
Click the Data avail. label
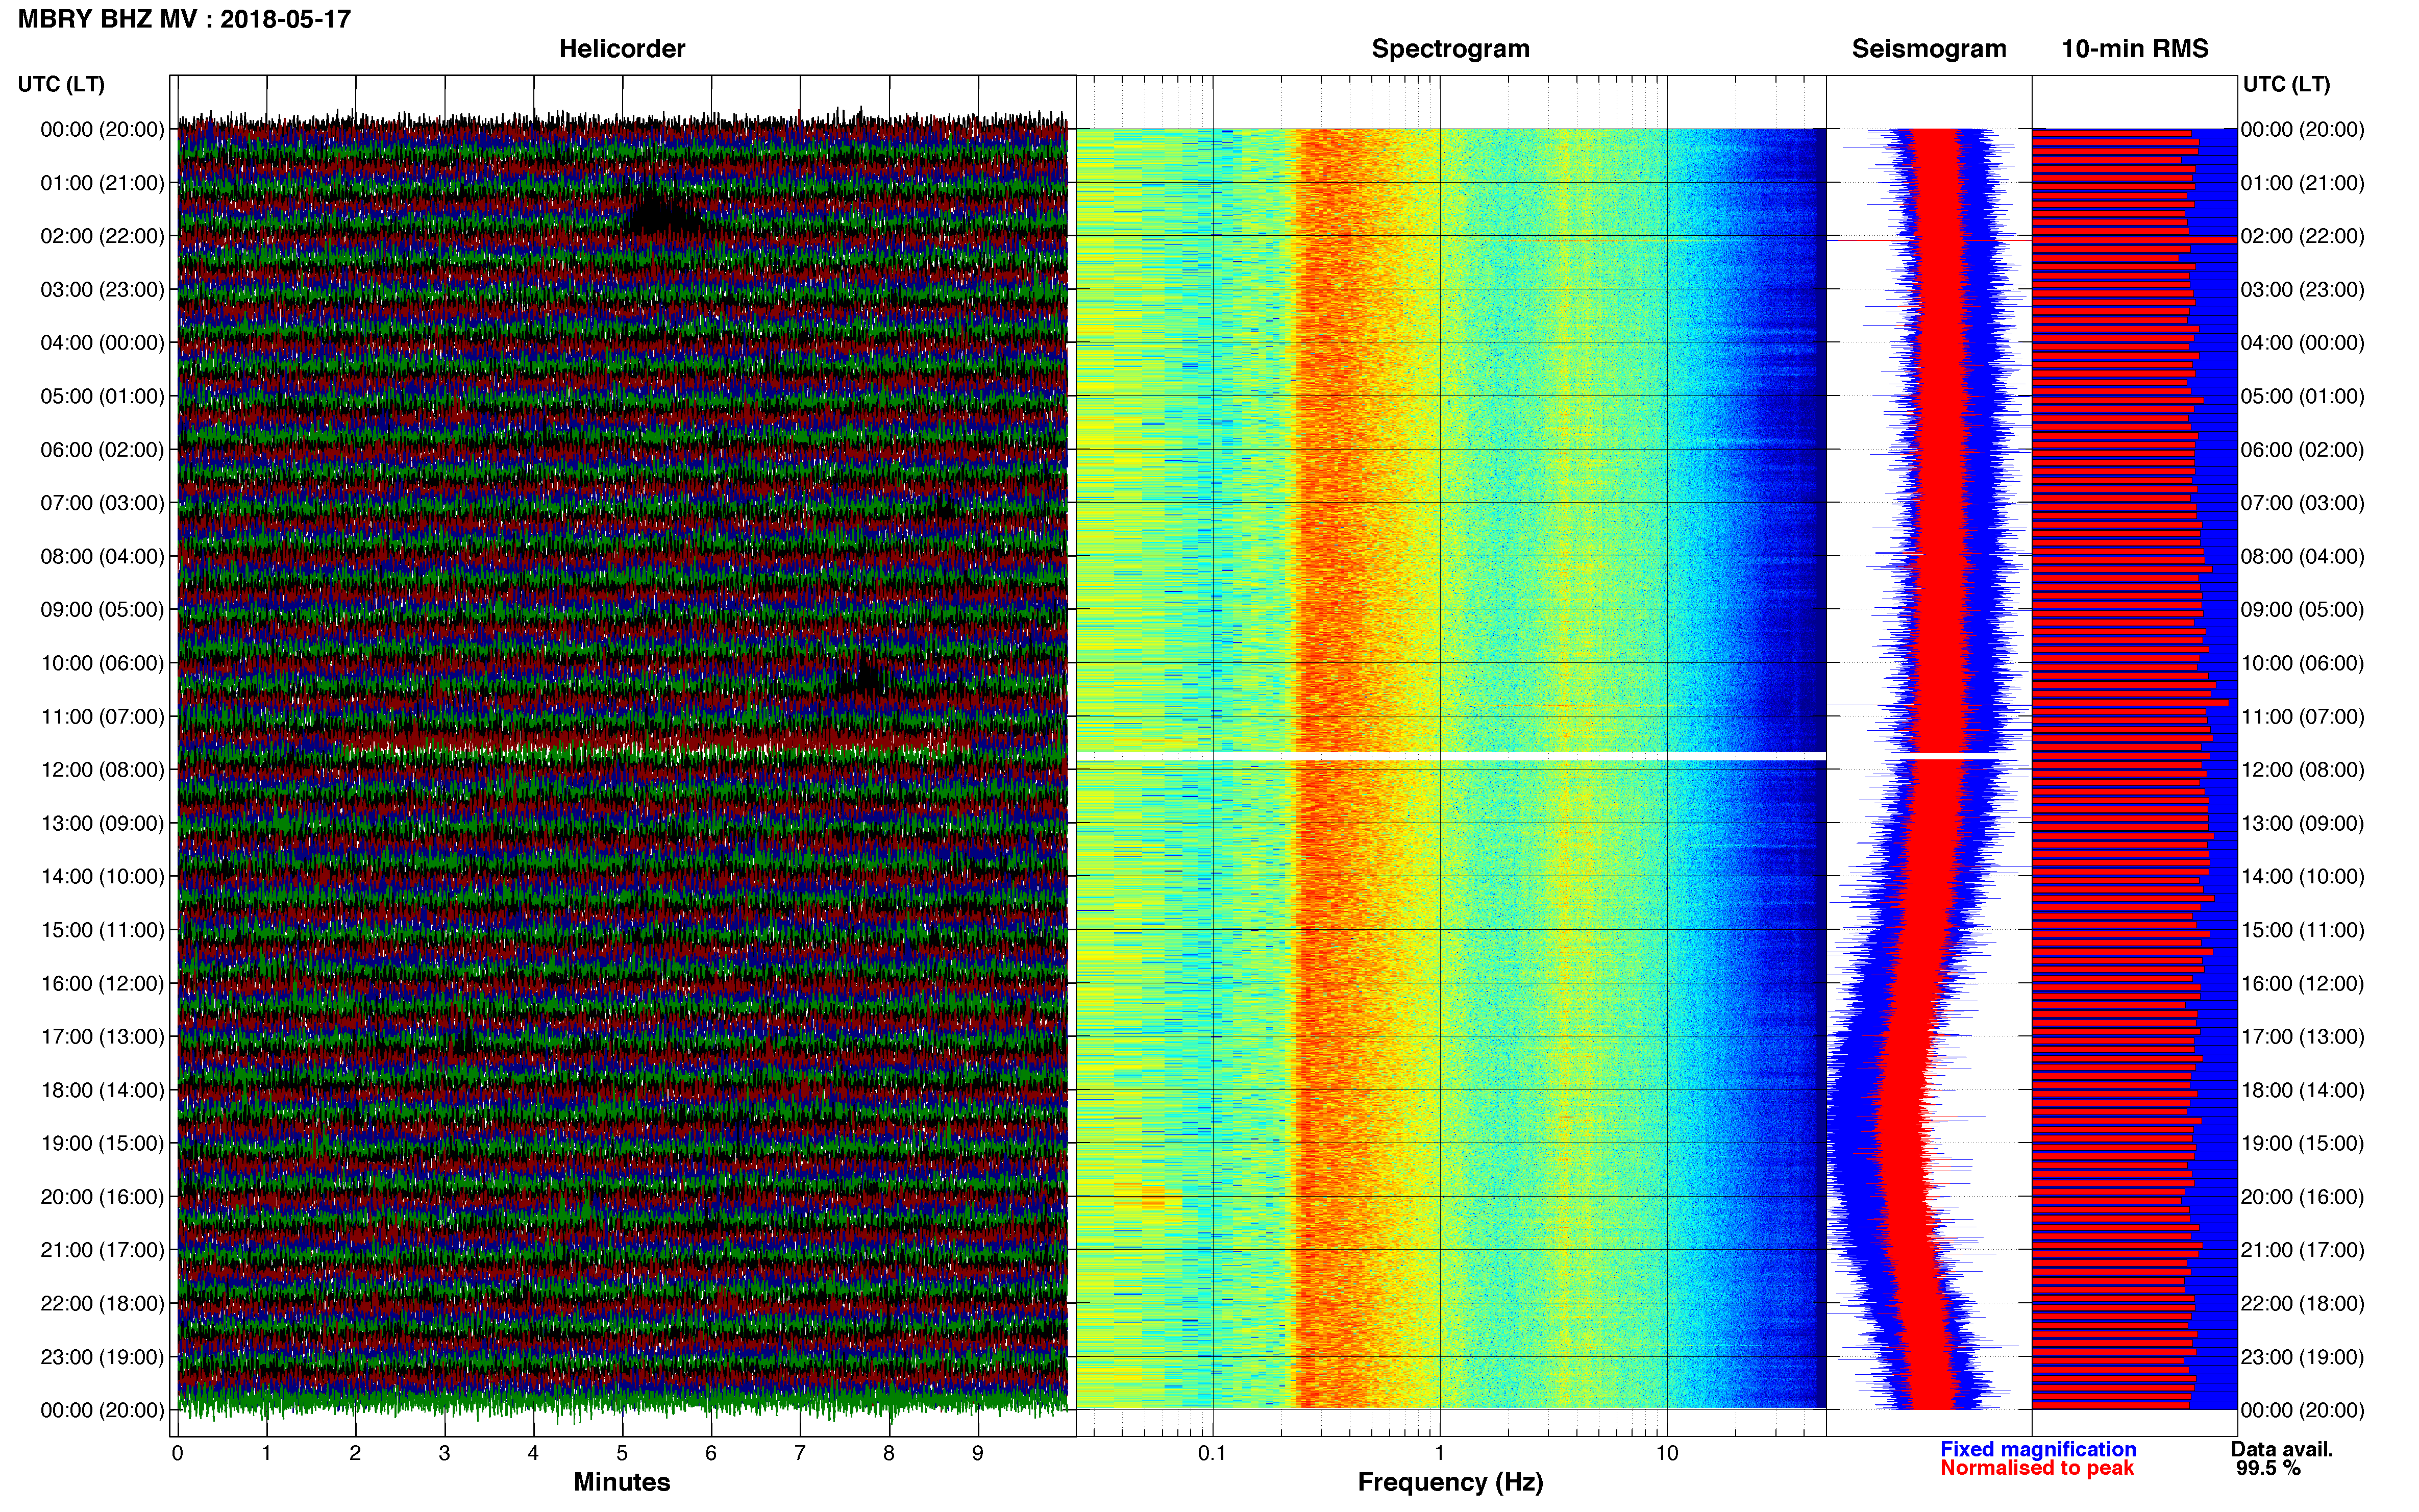tap(2282, 1449)
